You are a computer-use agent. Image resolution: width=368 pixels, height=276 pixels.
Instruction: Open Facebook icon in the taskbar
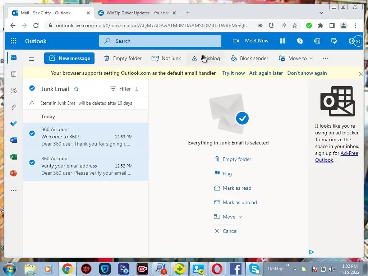coord(236,269)
